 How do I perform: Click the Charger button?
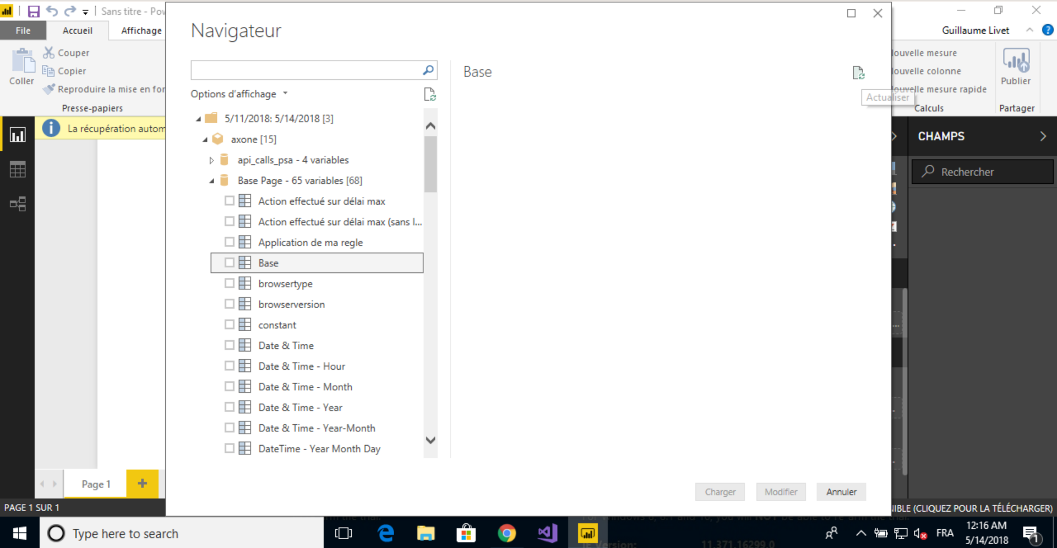(x=720, y=492)
